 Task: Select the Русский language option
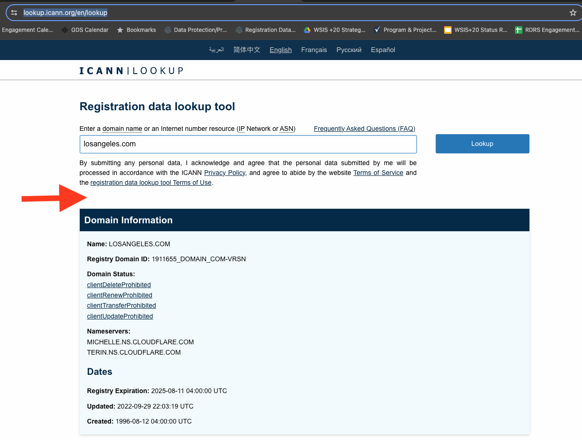tap(349, 50)
